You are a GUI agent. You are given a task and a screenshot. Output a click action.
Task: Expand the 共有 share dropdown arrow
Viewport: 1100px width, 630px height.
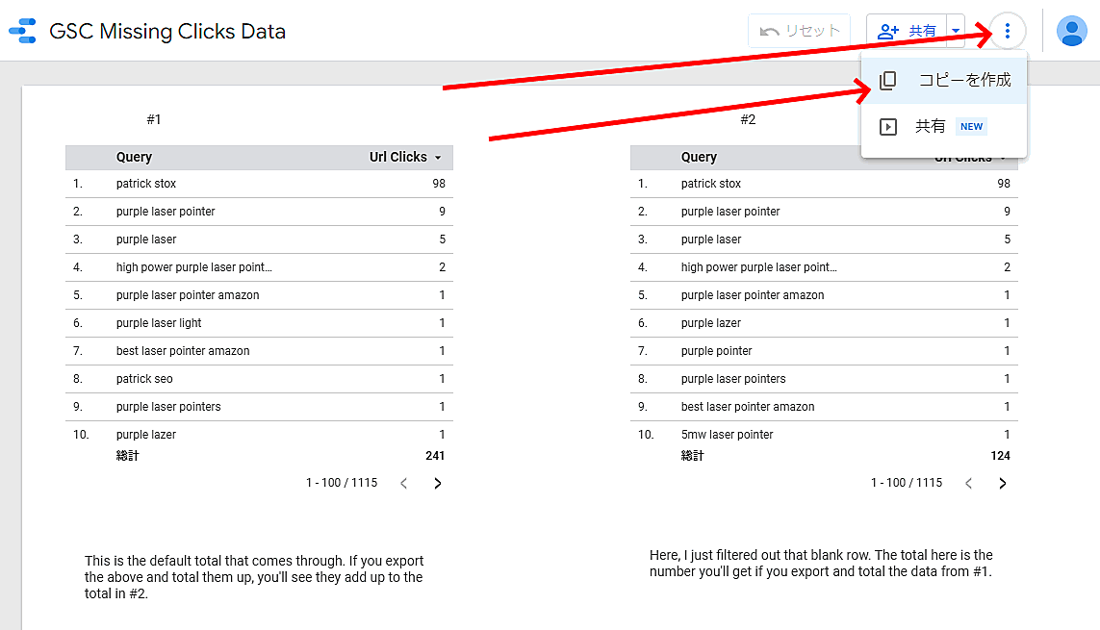(x=956, y=31)
